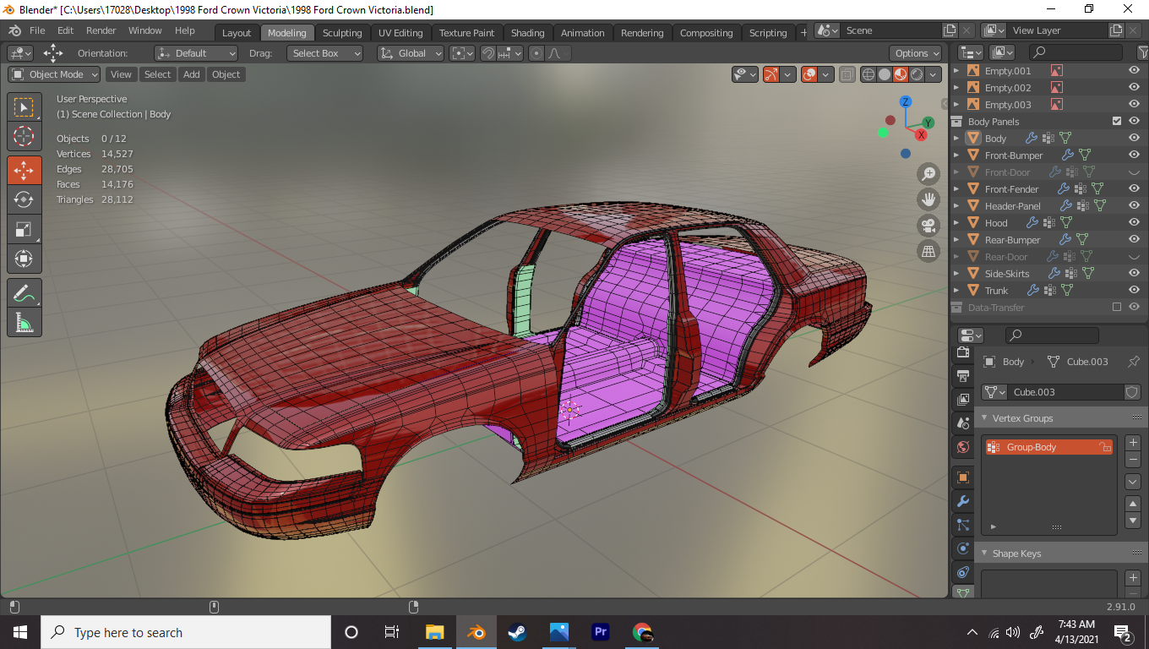Open the Modifier properties wrench tab
The image size is (1149, 649).
point(962,501)
